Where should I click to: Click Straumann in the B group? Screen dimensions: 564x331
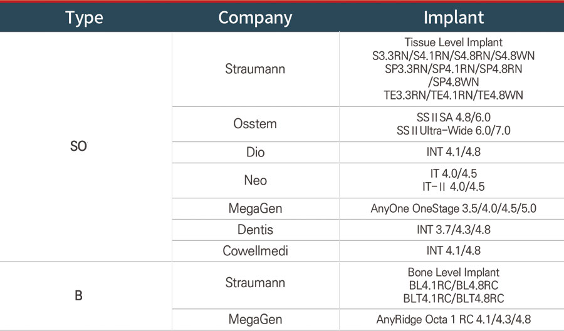(255, 283)
